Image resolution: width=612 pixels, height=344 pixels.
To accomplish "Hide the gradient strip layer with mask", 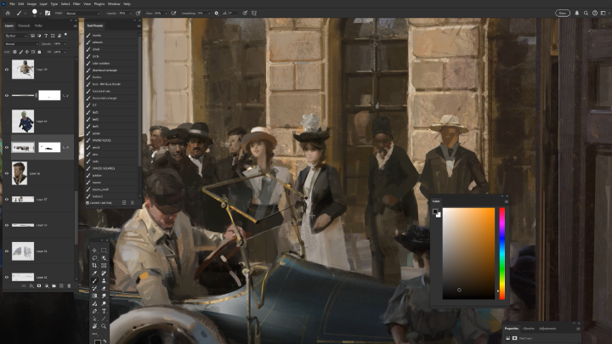I will [x=7, y=95].
